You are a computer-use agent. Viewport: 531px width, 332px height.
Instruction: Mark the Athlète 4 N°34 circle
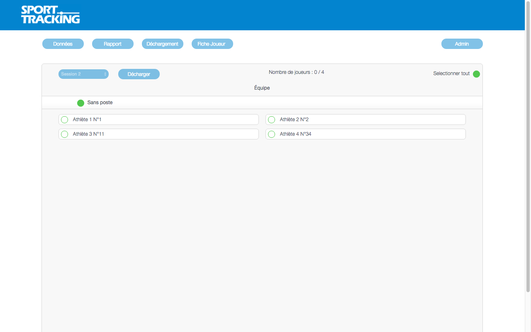[x=271, y=134]
